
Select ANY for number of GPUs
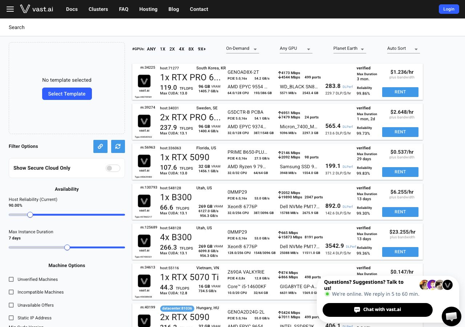(151, 49)
